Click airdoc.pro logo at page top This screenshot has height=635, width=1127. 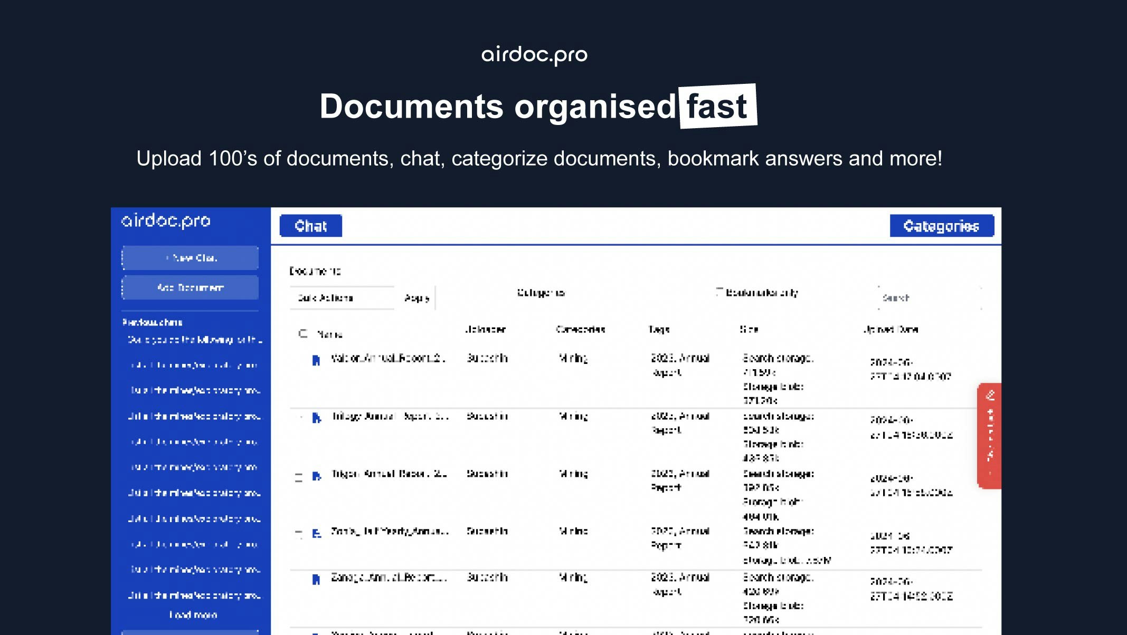point(534,54)
